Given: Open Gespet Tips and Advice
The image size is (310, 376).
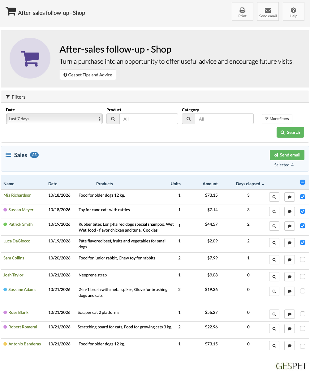Looking at the screenshot, I should 88,75.
